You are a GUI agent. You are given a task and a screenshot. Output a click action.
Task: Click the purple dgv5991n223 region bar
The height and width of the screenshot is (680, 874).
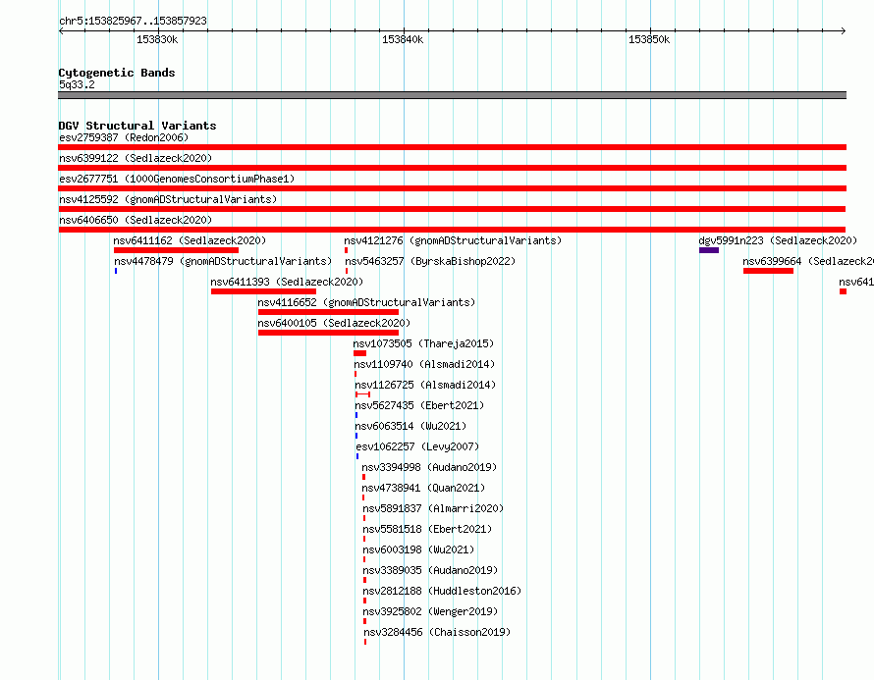click(x=709, y=250)
